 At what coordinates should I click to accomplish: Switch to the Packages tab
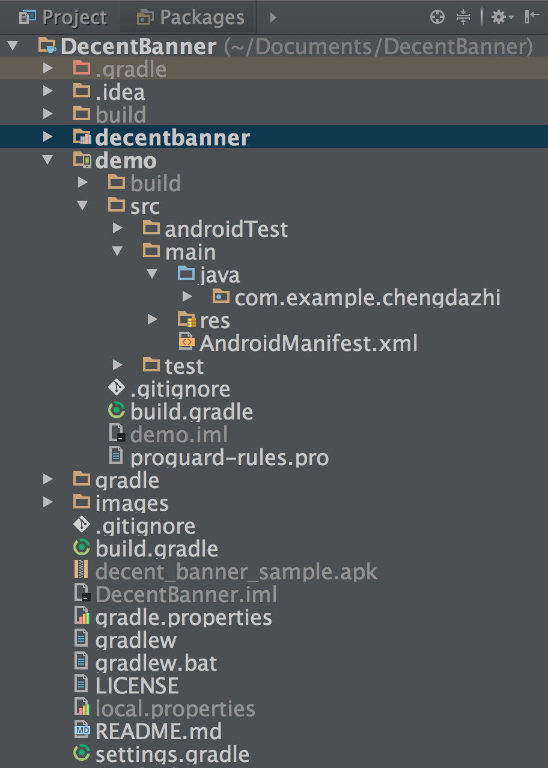click(191, 17)
